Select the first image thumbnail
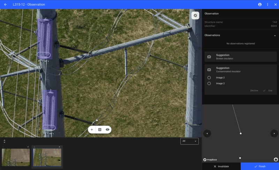 [16, 156]
